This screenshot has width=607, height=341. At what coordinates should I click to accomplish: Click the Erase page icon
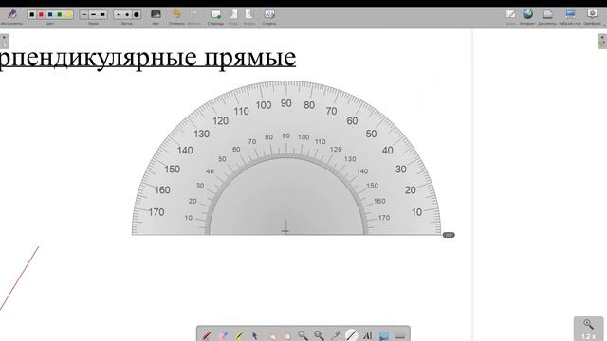pos(269,15)
